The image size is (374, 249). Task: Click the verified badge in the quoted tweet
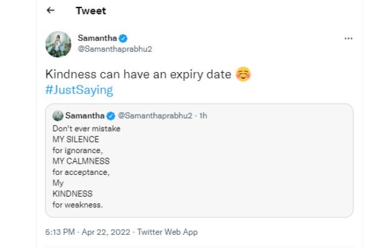pos(110,116)
